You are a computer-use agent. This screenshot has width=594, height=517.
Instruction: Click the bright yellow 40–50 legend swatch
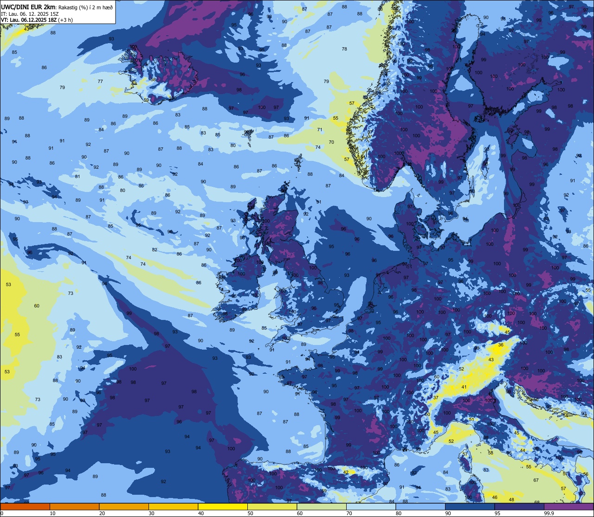[223, 506]
